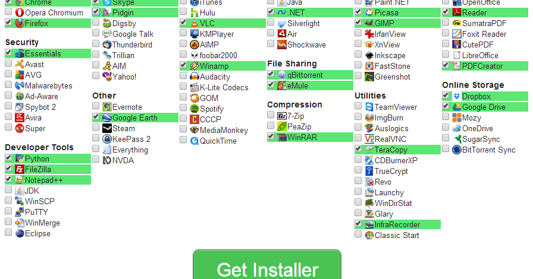Check the JDK checkbox
Viewport: 533px width, 279px height.
pos(8,190)
